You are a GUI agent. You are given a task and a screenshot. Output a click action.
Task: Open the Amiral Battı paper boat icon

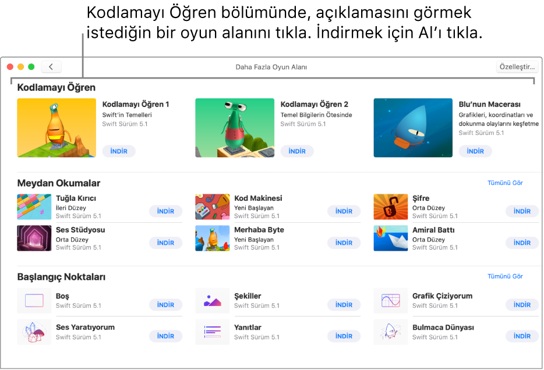coord(391,238)
